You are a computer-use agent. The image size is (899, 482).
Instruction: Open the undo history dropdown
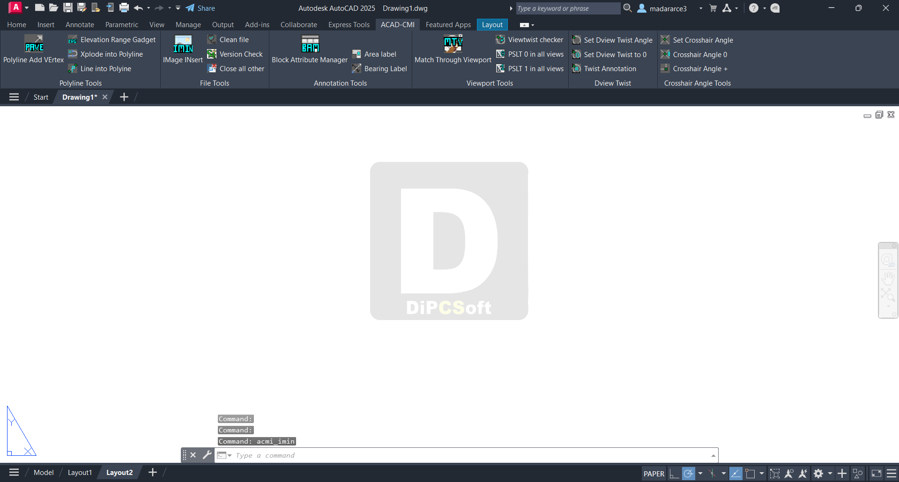149,8
